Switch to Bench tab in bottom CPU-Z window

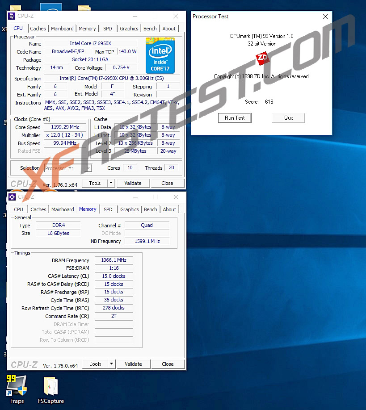point(151,209)
